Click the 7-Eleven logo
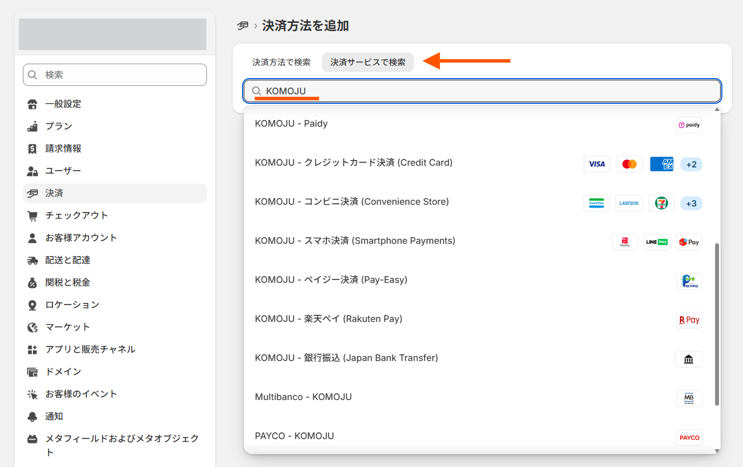This screenshot has width=743, height=467. point(662,203)
